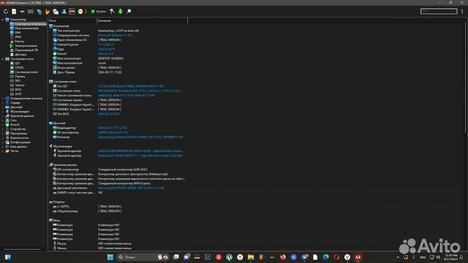Click the magnifier search toolbar icon
This screenshot has width=468, height=263.
(129, 11)
